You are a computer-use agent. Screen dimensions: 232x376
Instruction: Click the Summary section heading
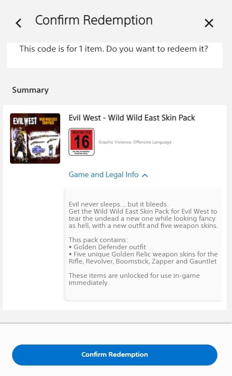[31, 90]
